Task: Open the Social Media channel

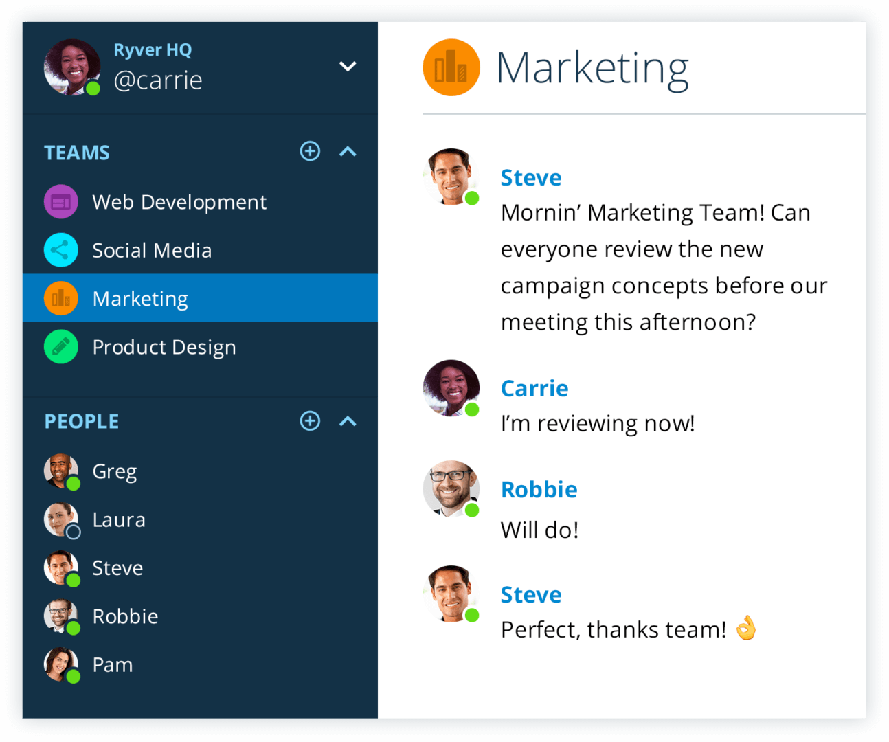Action: pos(151,249)
